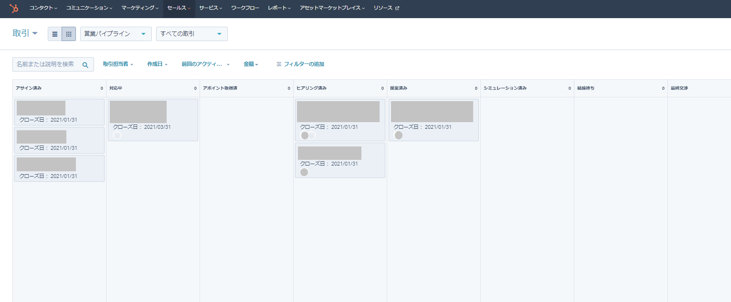Open the 営業パイプライン pipeline dropdown
The width and height of the screenshot is (731, 302).
coord(116,34)
